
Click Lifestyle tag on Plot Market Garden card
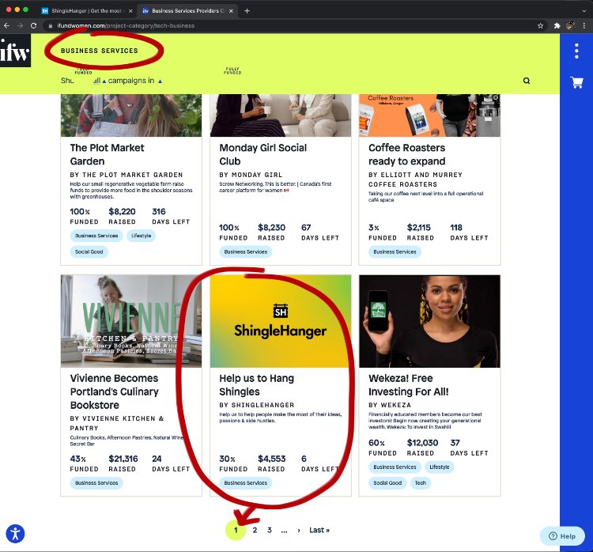point(141,236)
